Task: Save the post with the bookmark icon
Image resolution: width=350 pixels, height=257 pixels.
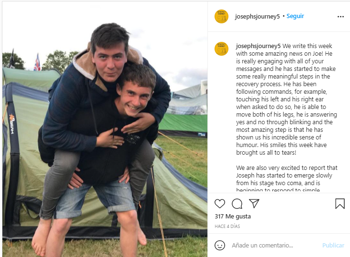Action: [x=340, y=204]
